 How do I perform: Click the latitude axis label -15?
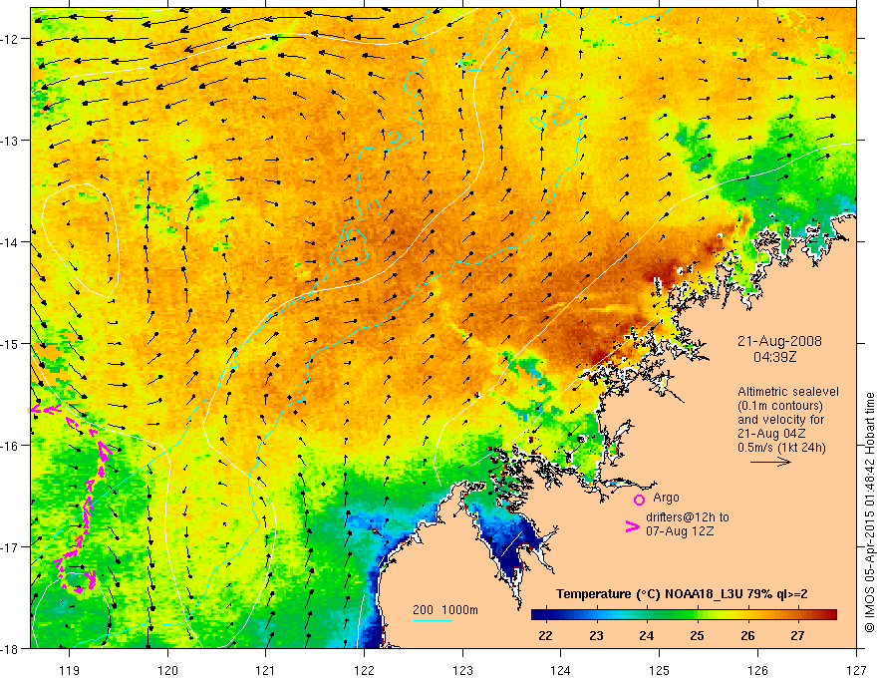click(10, 343)
